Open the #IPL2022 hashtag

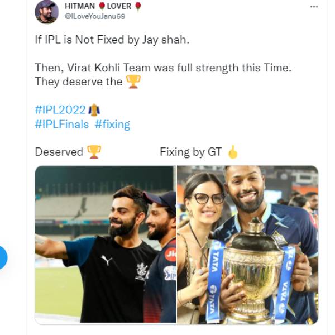pyautogui.click(x=60, y=109)
